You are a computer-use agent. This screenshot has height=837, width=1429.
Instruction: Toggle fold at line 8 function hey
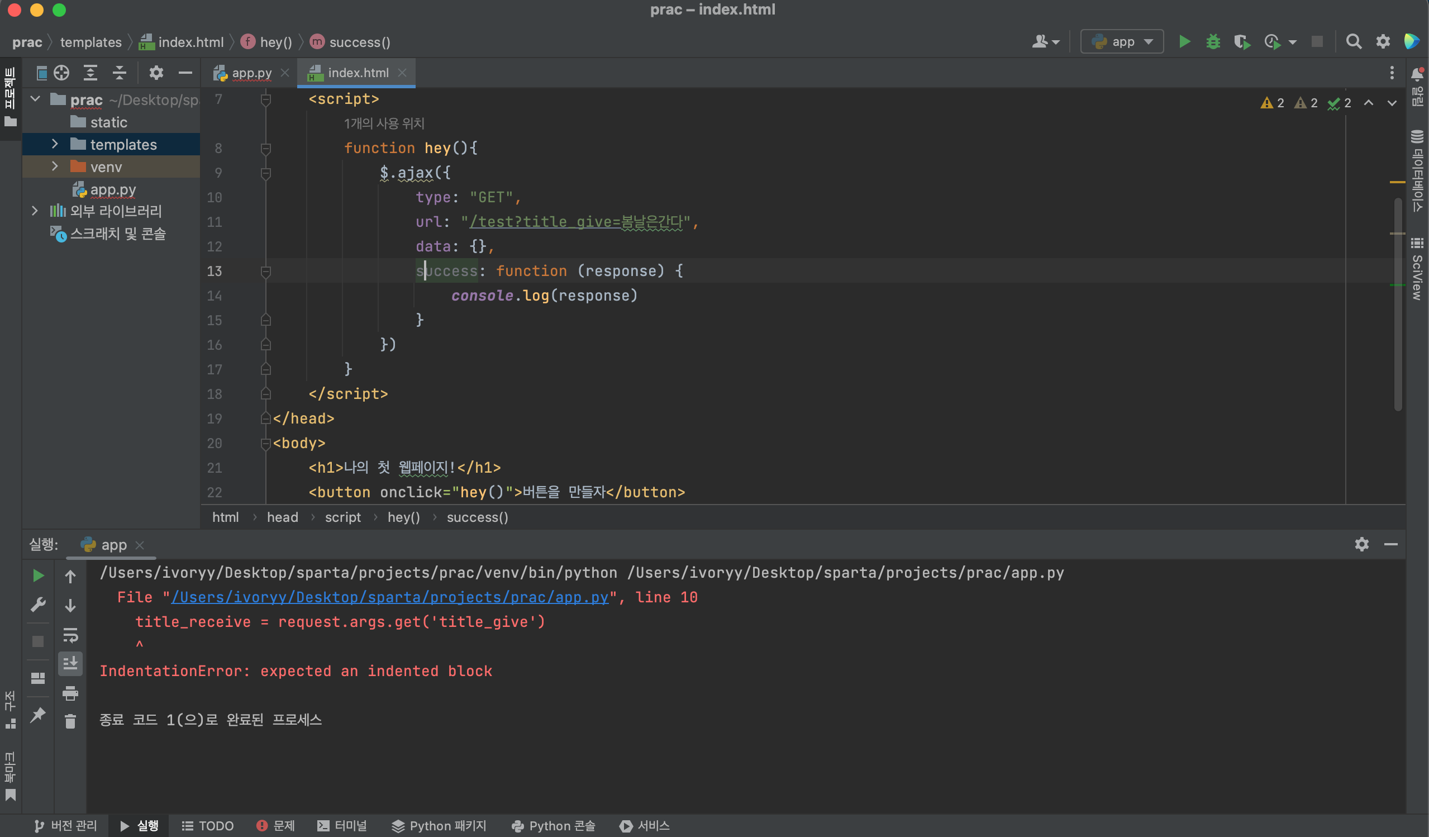pyautogui.click(x=265, y=149)
